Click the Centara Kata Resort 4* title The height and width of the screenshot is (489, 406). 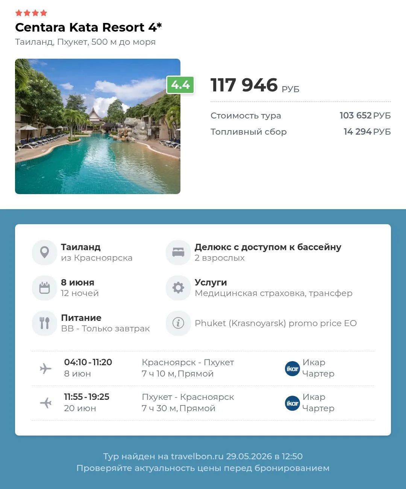click(x=88, y=27)
